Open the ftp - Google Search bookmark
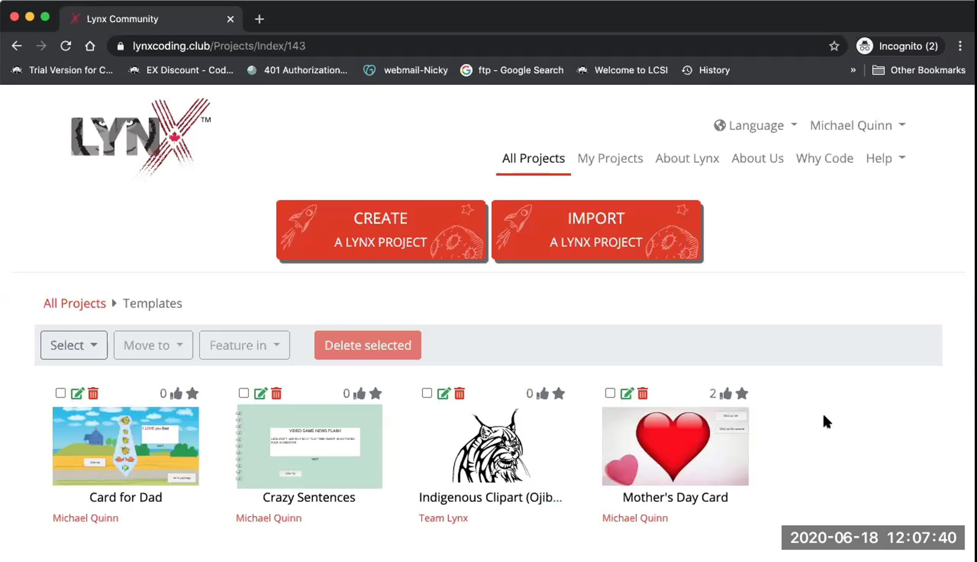This screenshot has width=977, height=562. [x=512, y=70]
